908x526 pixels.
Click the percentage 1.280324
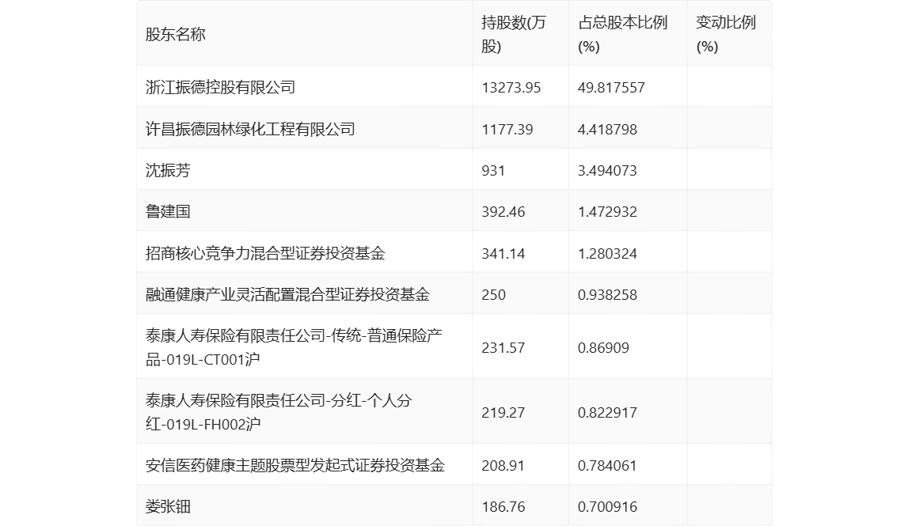pos(607,253)
